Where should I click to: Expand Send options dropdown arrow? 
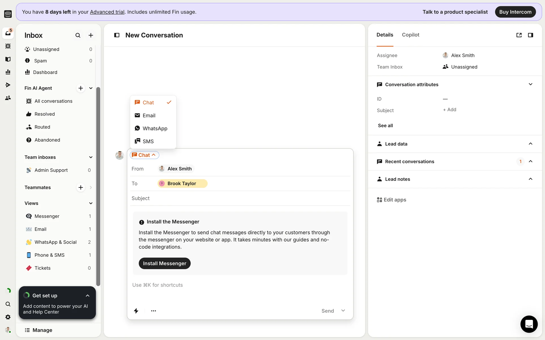coord(343,311)
